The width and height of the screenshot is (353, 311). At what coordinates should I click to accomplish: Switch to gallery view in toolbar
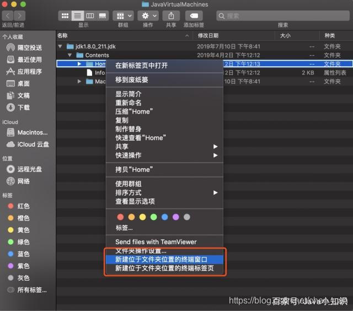point(103,16)
